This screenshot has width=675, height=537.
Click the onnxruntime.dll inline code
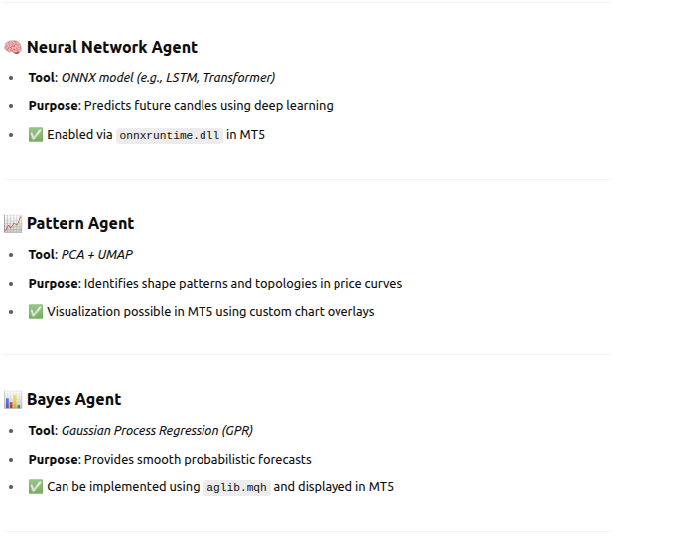(x=169, y=135)
